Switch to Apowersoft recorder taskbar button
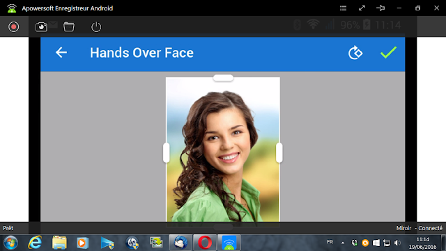Image resolution: width=446 pixels, height=251 pixels. point(229,243)
